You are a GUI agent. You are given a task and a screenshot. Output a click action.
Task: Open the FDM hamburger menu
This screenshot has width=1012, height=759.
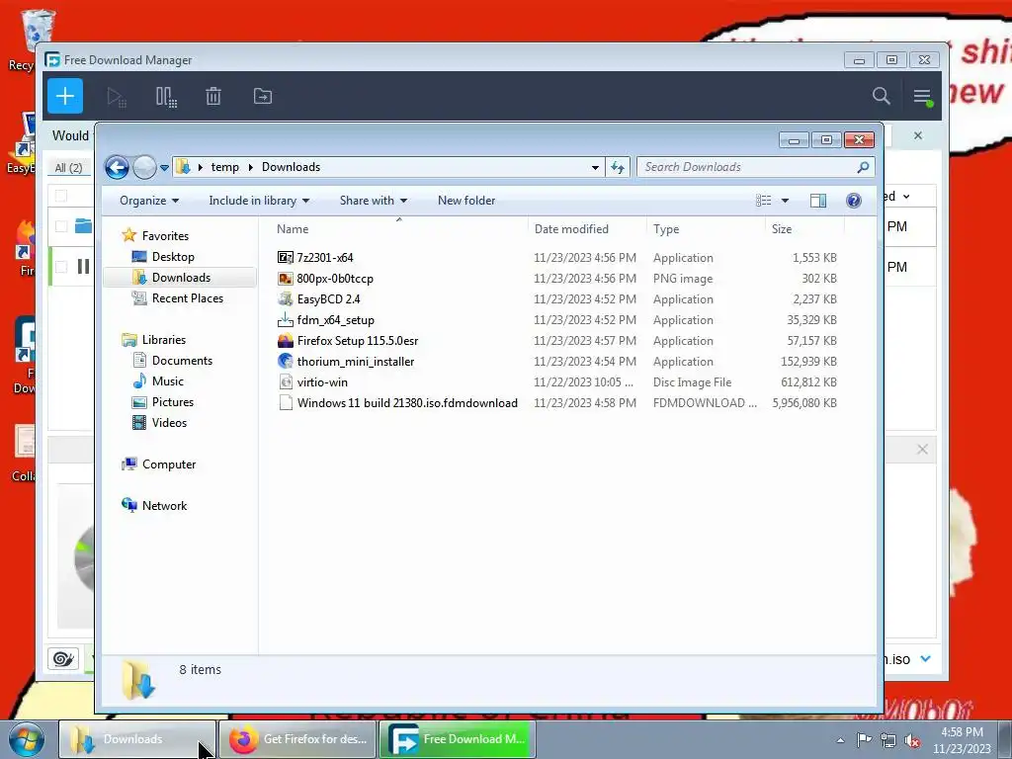coord(922,97)
